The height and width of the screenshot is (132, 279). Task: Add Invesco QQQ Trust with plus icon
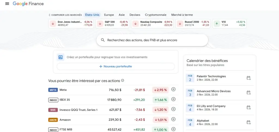tap(173, 109)
